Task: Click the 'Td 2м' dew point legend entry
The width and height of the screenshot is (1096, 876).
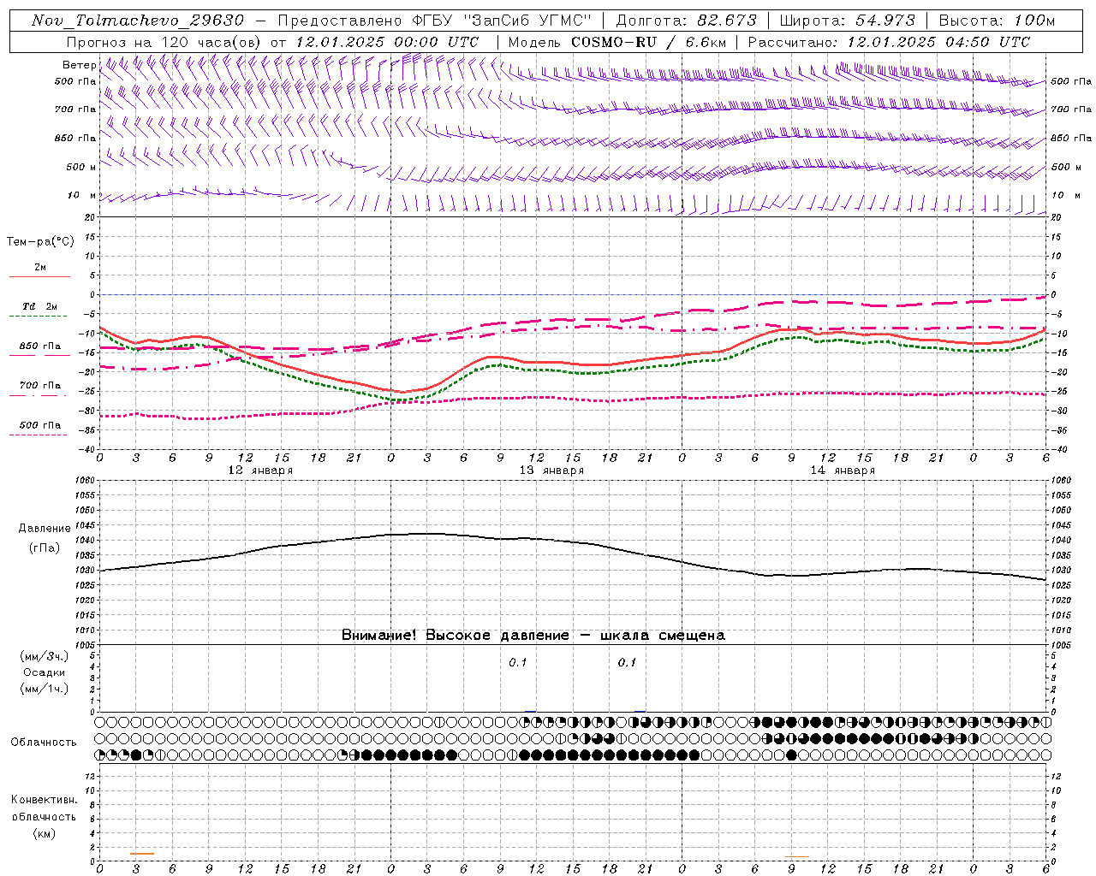Action: click(x=40, y=306)
